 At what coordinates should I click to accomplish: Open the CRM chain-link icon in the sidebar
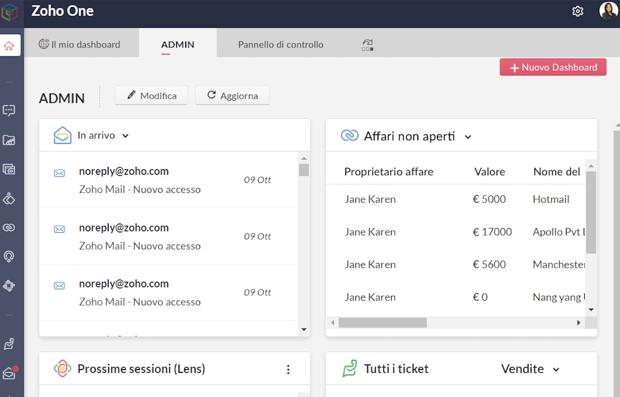pos(9,227)
